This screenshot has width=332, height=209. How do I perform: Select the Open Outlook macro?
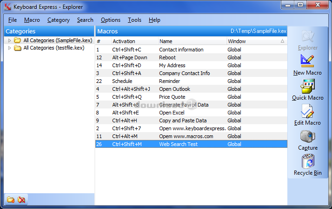pos(191,89)
